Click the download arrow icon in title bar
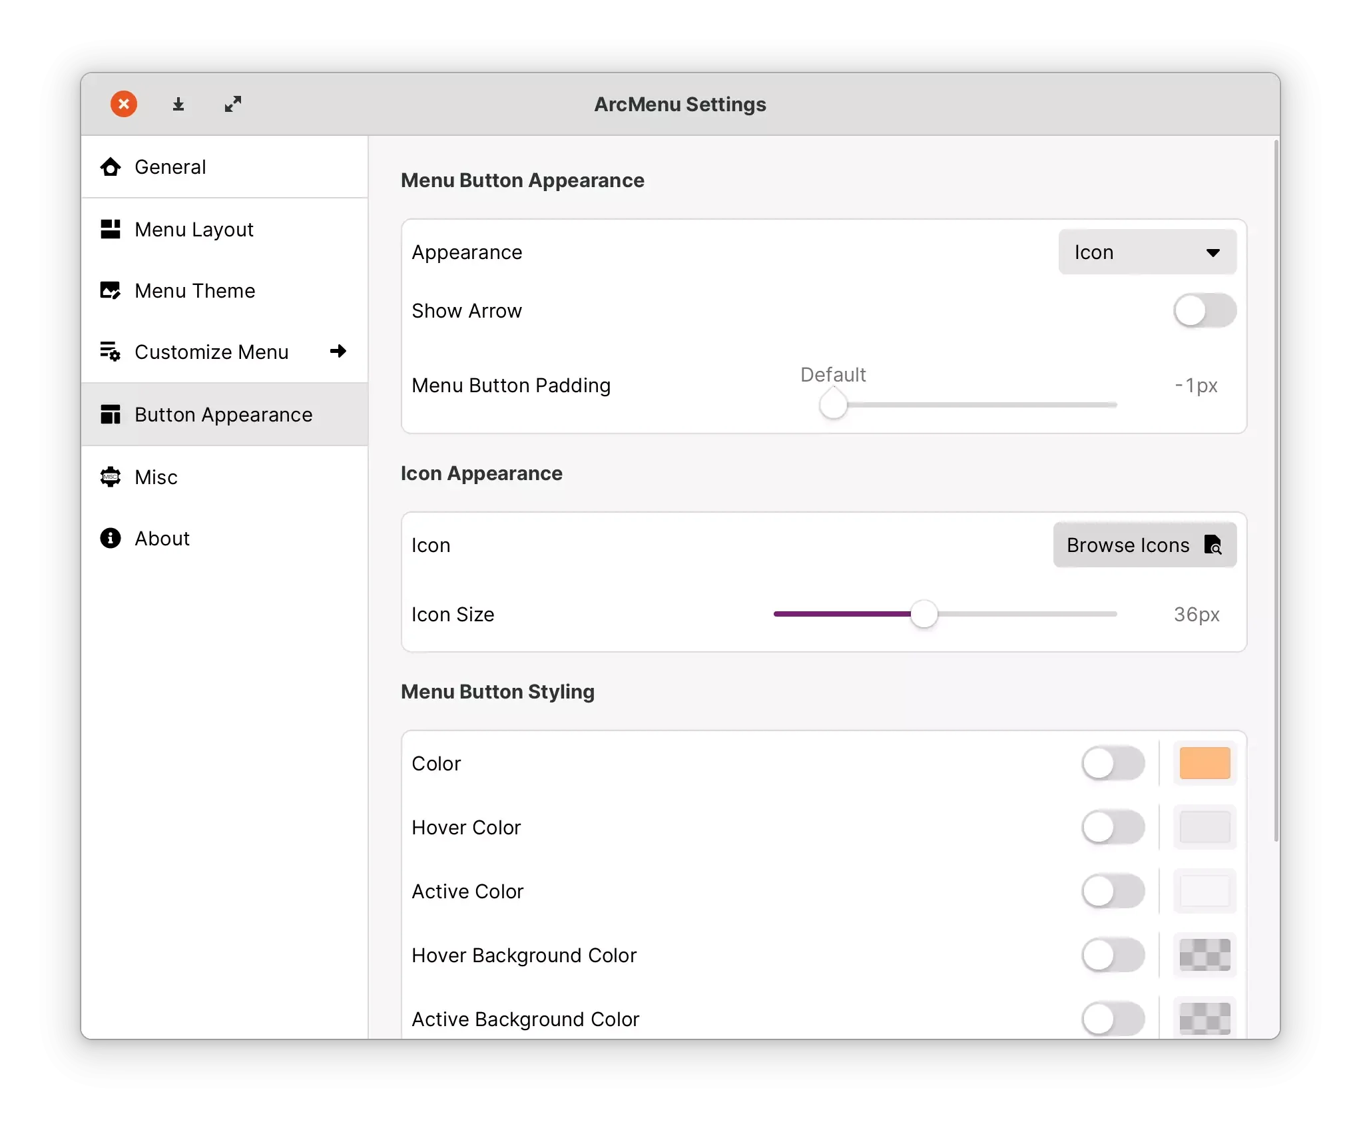Image resolution: width=1361 pixels, height=1128 pixels. coord(178,105)
